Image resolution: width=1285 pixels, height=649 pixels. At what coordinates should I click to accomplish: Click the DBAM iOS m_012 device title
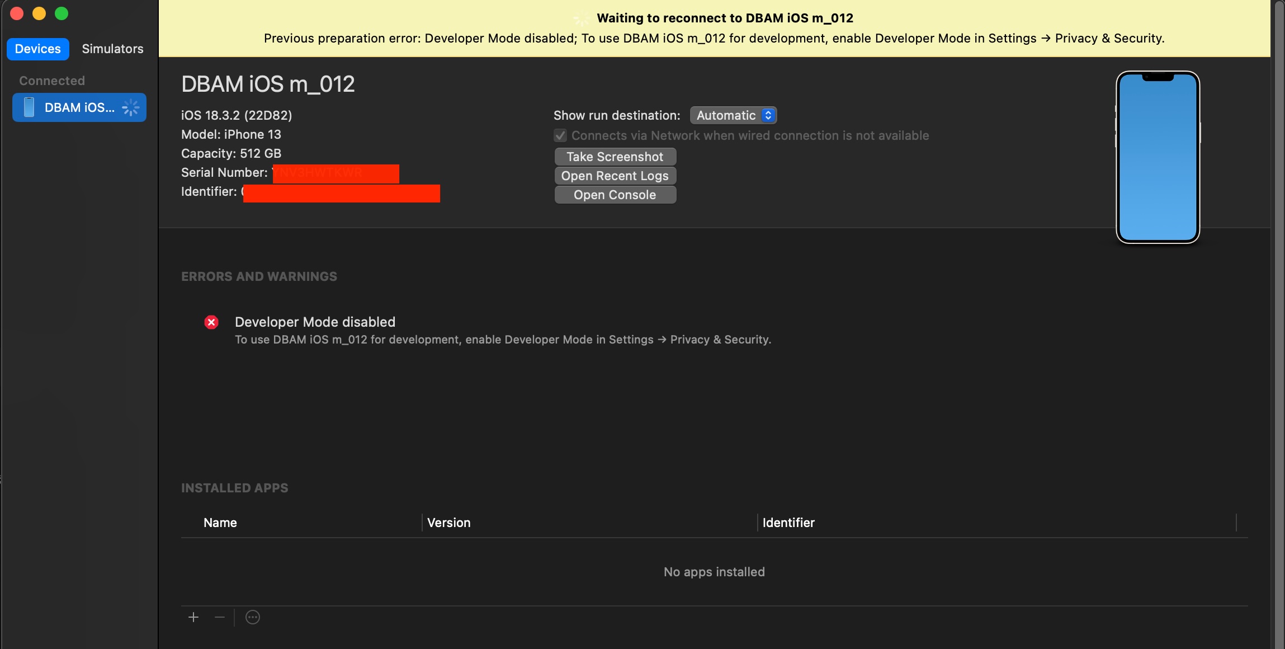tap(268, 84)
